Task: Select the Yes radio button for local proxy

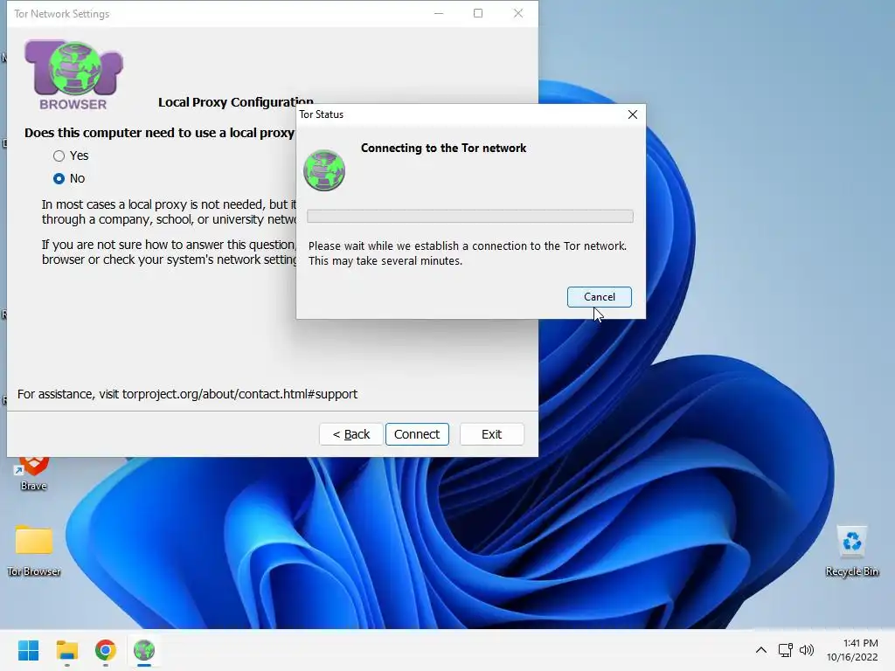Action: pos(59,156)
